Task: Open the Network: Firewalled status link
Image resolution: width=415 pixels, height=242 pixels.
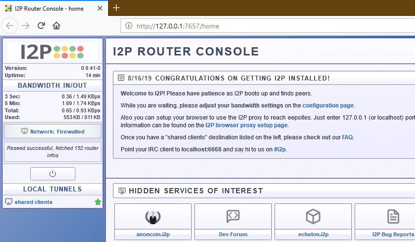Action: point(57,132)
